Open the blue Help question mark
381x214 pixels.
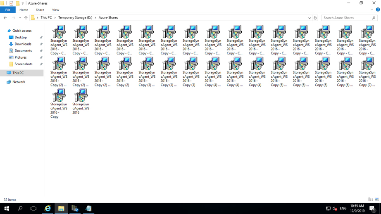point(378,10)
